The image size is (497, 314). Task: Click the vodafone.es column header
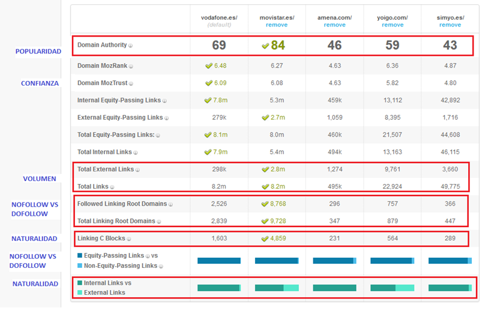tap(219, 18)
